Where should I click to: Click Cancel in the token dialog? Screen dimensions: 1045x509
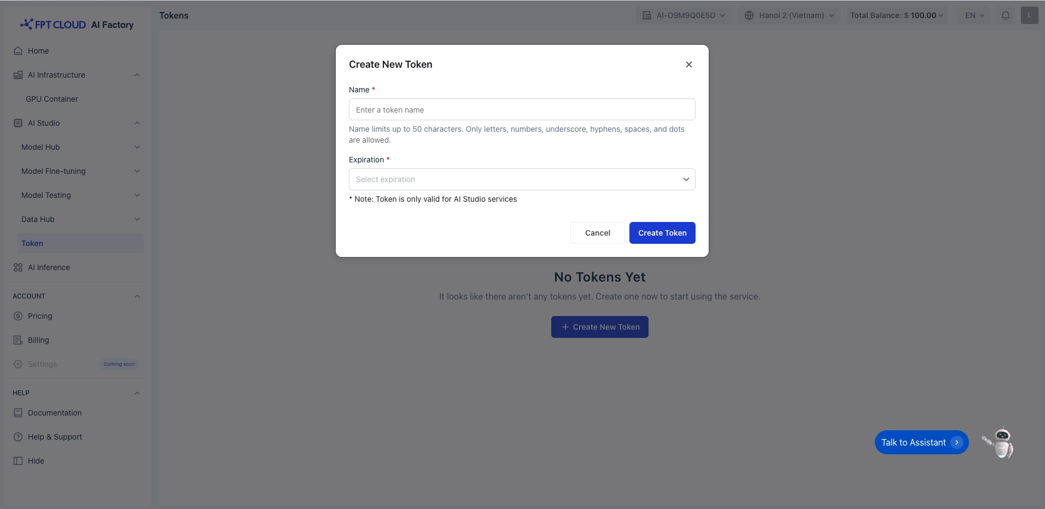pos(597,233)
